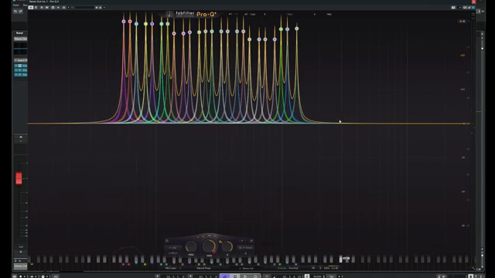Toggle the A/B state button
495x278 pixels.
[246, 14]
